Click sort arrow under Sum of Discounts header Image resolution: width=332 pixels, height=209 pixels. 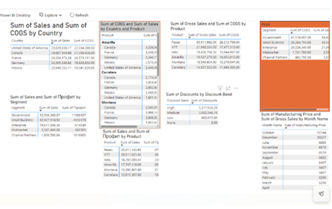coord(192,103)
